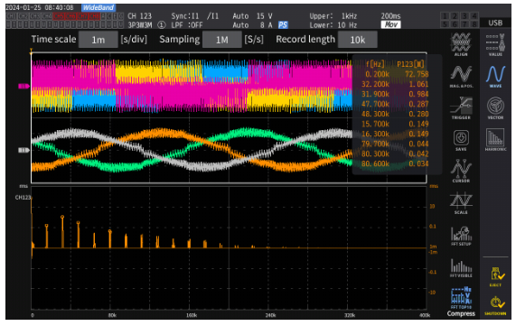Select the 47.700k frequency row
516x326 pixels.
(x=395, y=104)
